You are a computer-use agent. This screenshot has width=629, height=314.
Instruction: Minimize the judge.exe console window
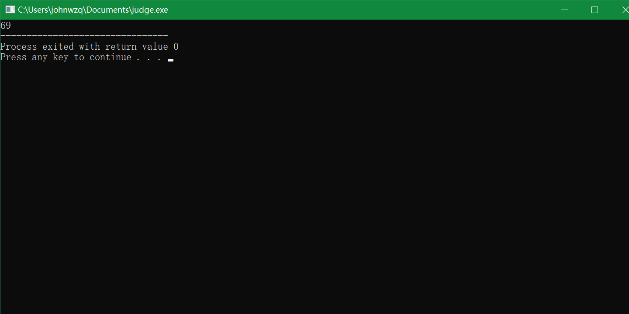[564, 9]
